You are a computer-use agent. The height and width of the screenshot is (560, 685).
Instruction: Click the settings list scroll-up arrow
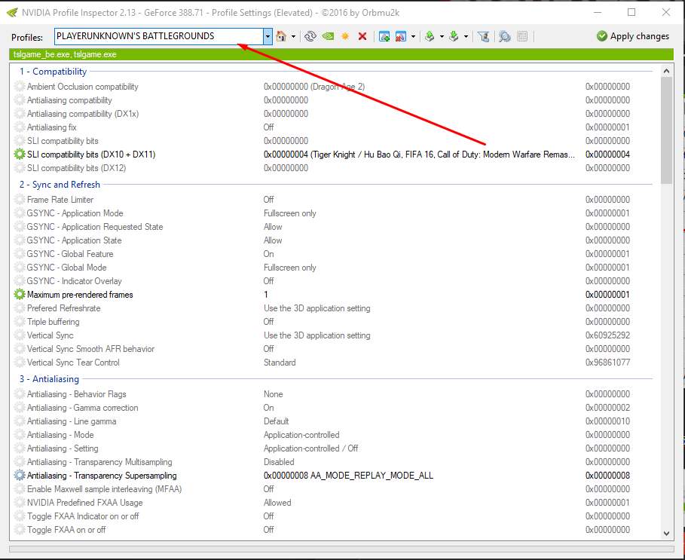pos(666,71)
